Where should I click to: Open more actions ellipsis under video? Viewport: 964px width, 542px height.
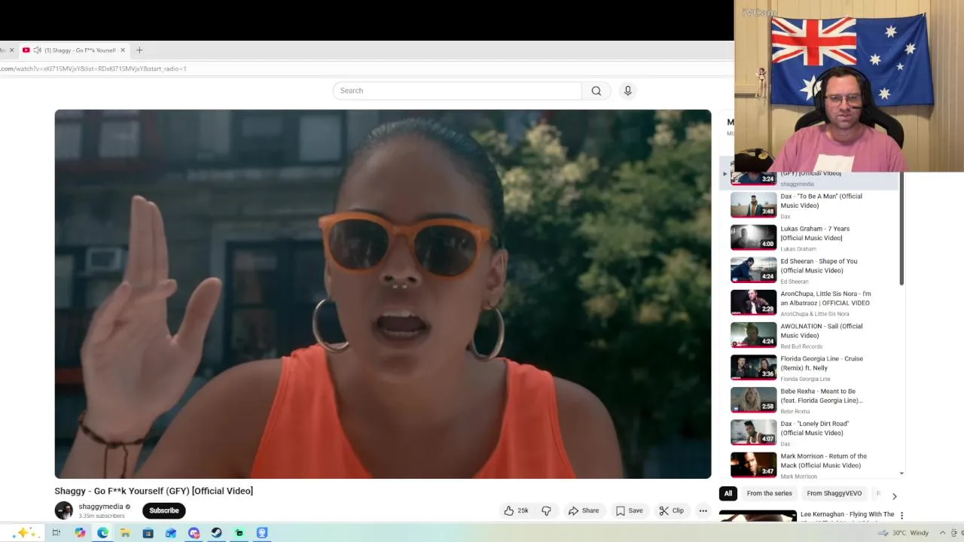(x=703, y=510)
